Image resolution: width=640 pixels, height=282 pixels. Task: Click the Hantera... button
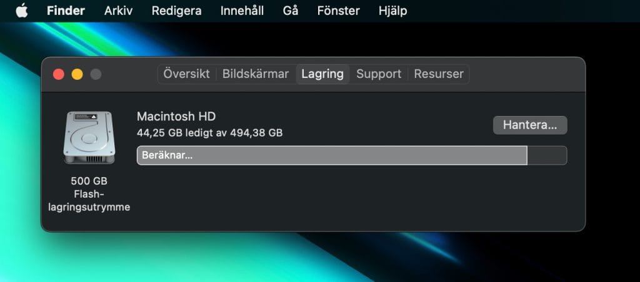pos(530,125)
